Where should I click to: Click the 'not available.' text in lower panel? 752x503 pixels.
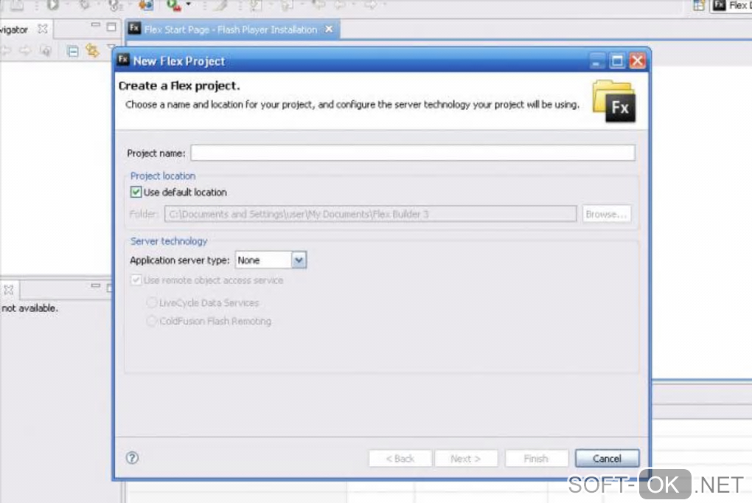click(x=29, y=308)
